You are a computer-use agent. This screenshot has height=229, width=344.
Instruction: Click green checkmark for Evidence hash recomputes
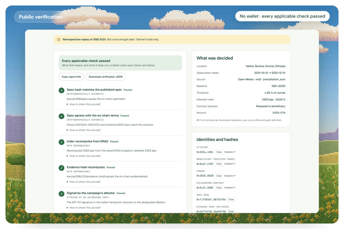(x=61, y=168)
